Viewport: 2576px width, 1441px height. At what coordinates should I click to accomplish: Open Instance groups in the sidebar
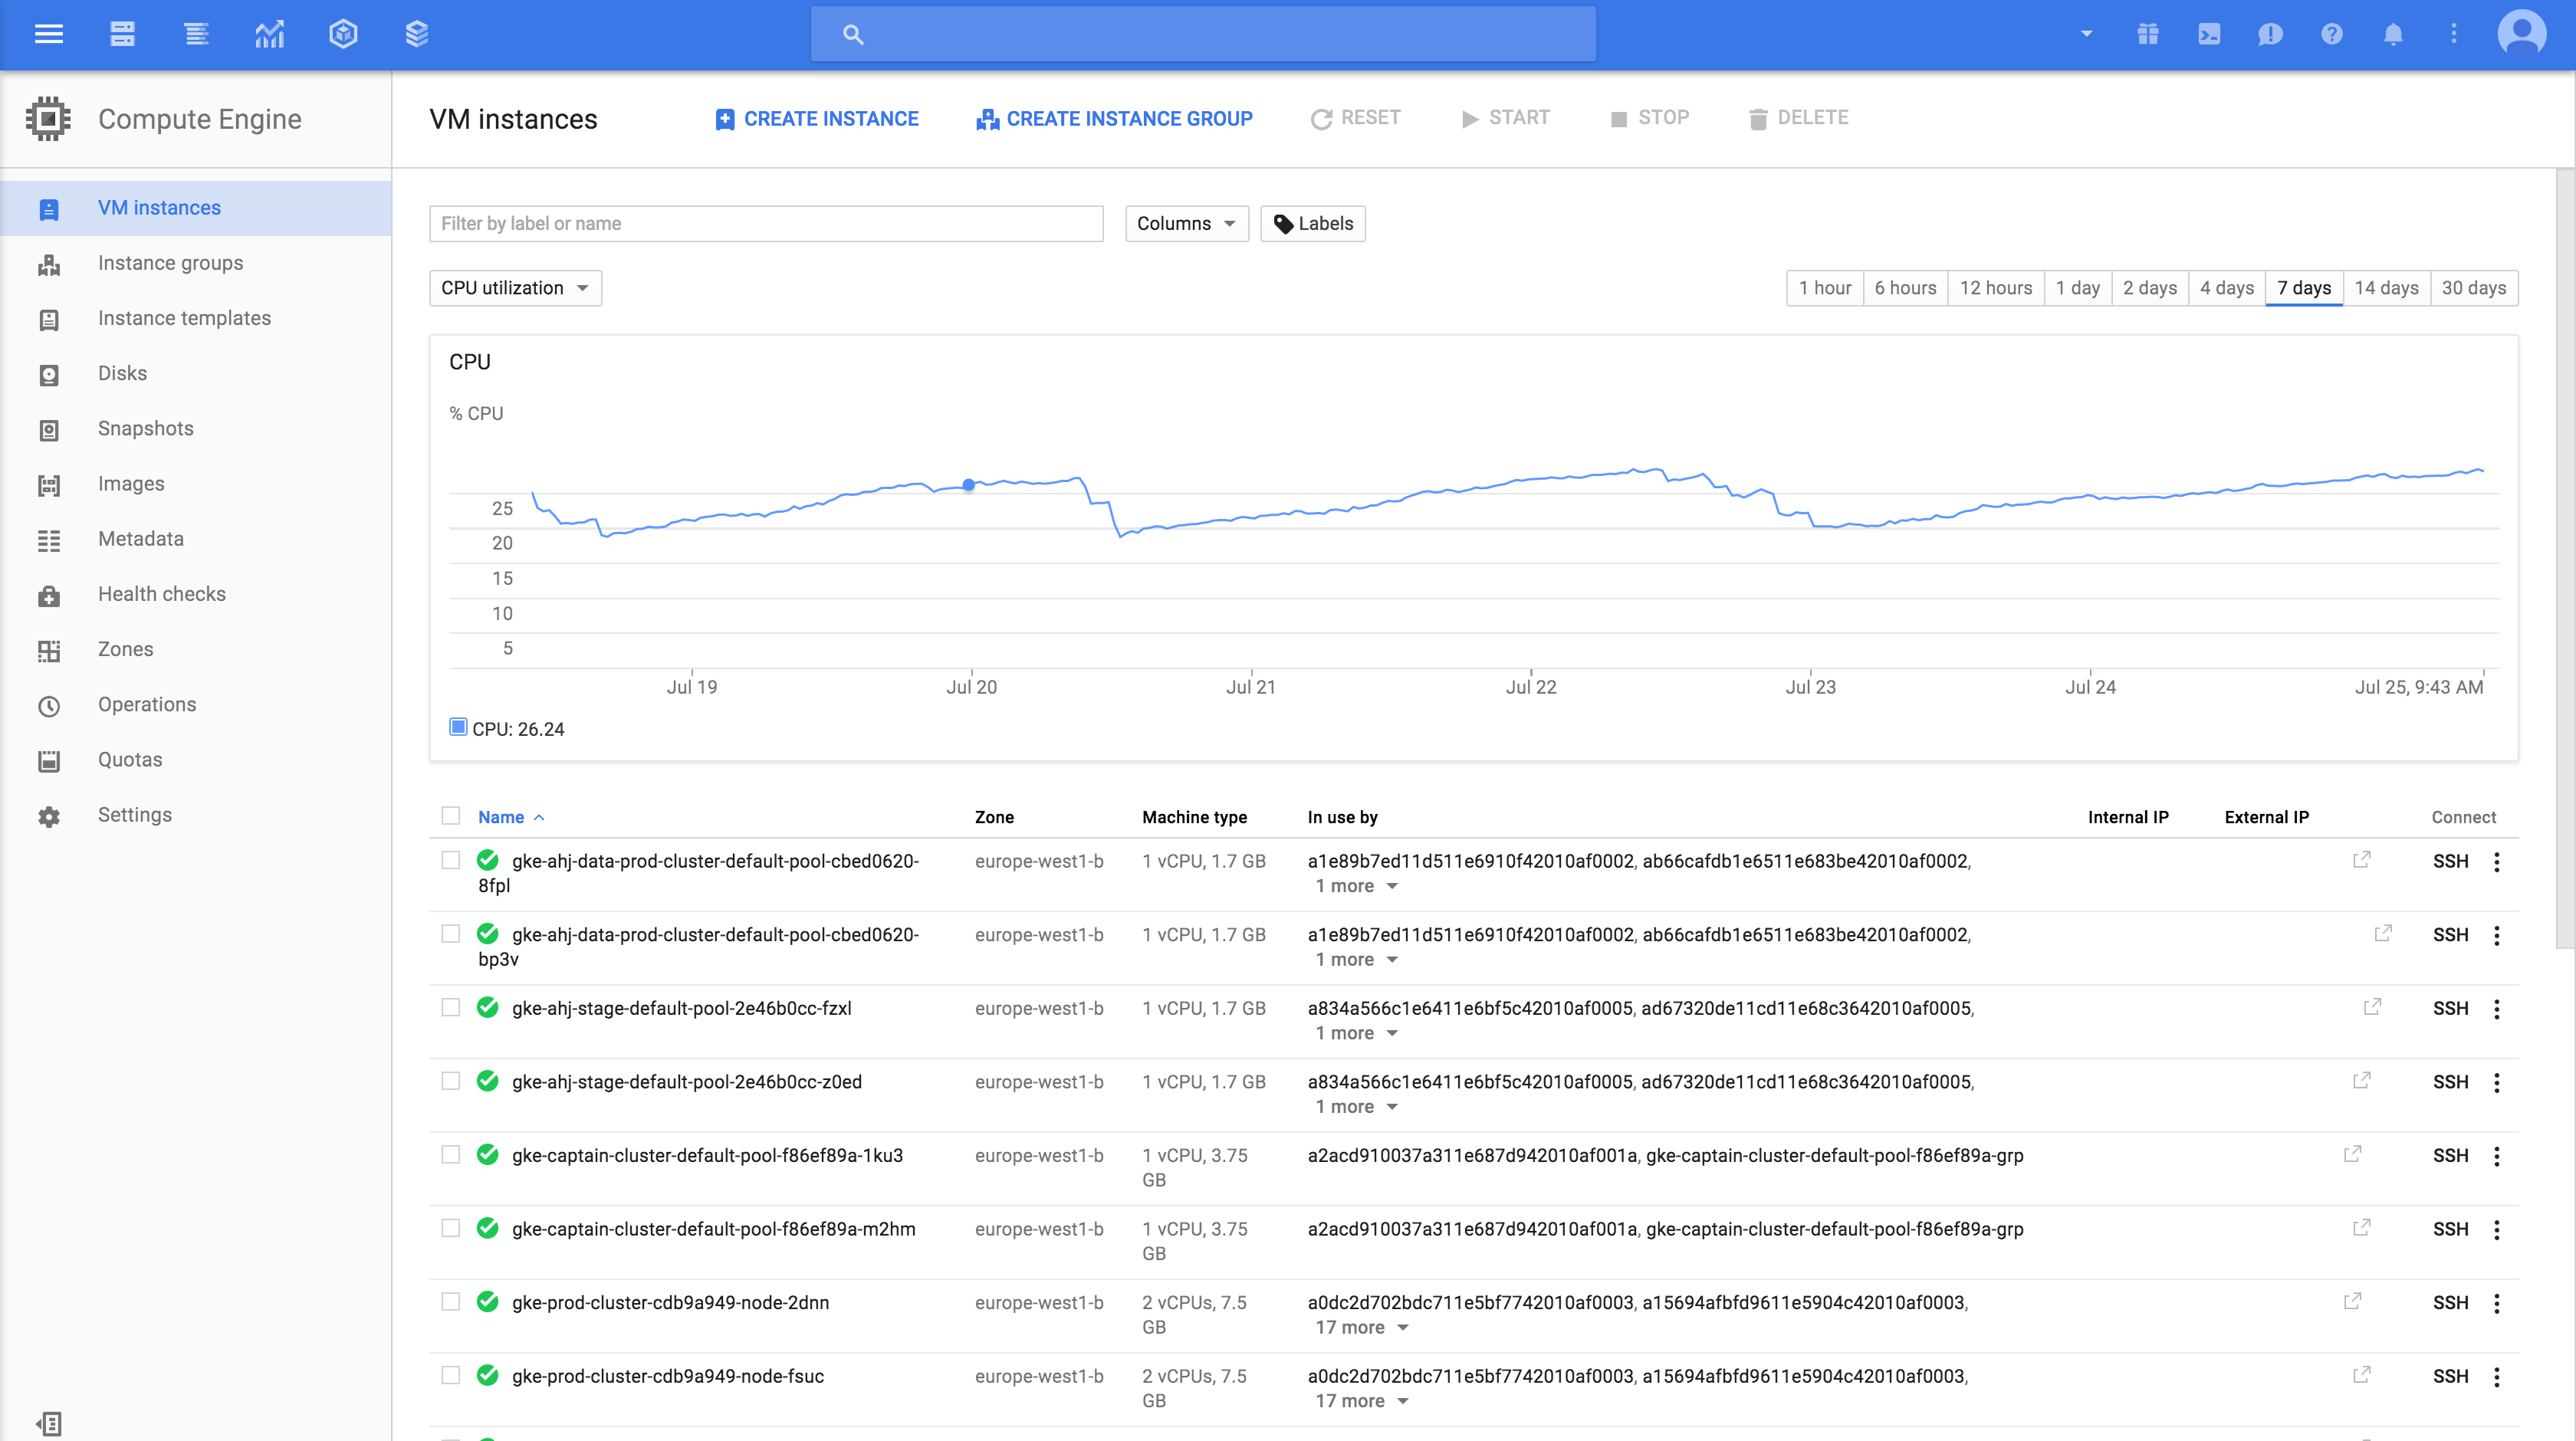click(x=195, y=263)
